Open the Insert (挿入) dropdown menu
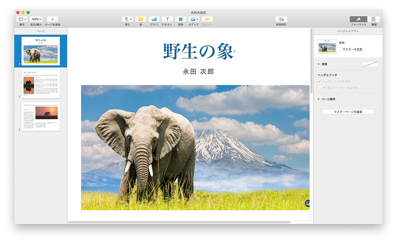Image resolution: width=397 pixels, height=243 pixels. 128,19
